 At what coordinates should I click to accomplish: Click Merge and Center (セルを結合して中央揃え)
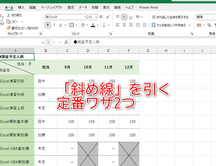(168, 25)
